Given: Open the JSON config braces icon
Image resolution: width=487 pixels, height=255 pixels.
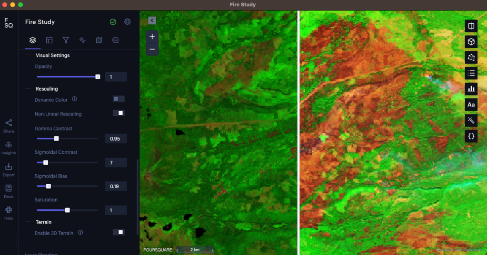Looking at the screenshot, I should 471,136.
